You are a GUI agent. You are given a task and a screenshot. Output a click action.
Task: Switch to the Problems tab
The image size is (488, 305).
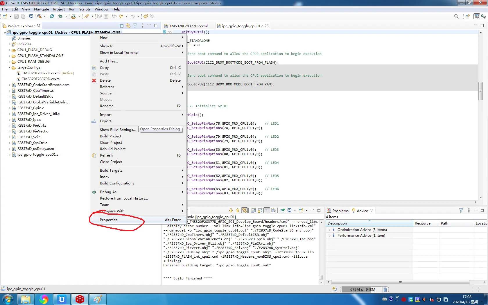338,211
